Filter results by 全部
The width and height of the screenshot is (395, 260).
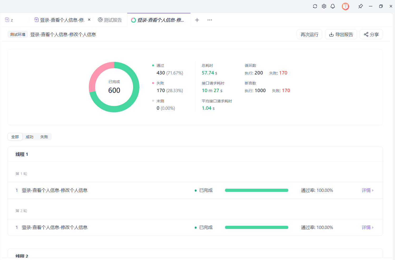pos(15,137)
